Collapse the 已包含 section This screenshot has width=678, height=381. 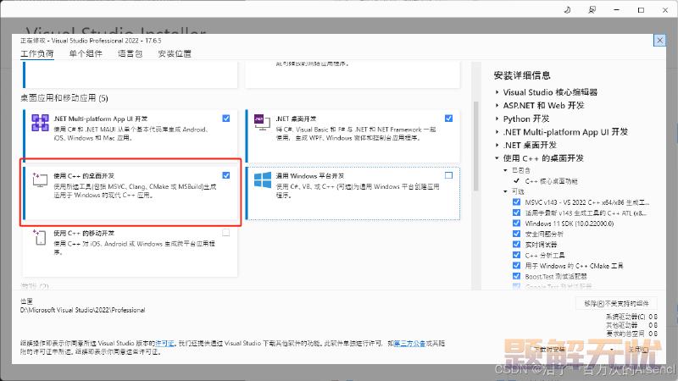[x=505, y=171]
